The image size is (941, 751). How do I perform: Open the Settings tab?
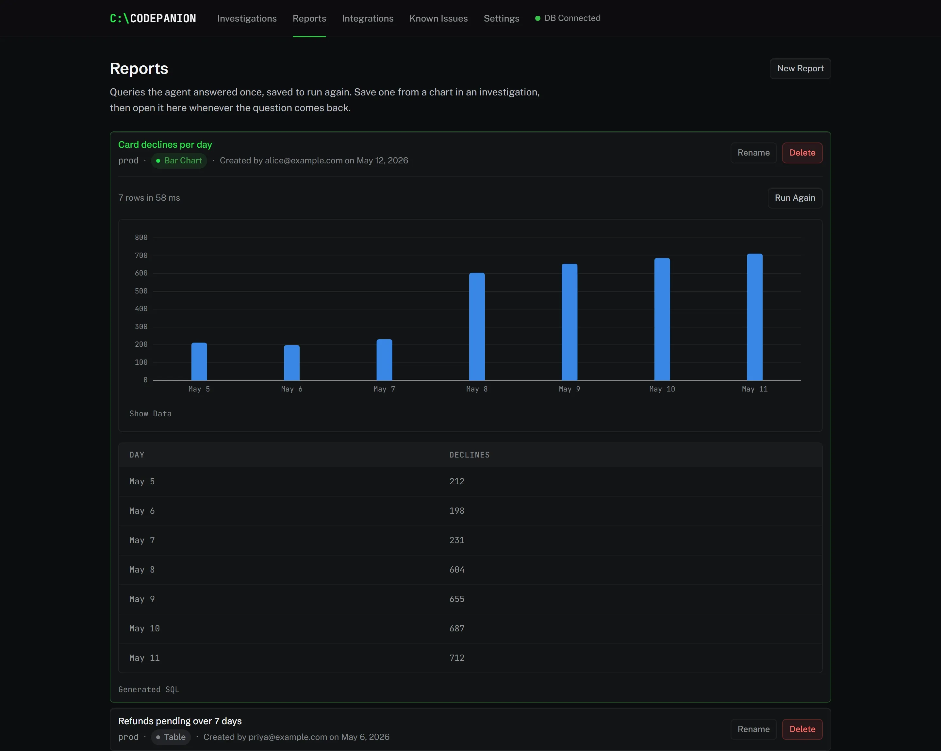point(501,18)
